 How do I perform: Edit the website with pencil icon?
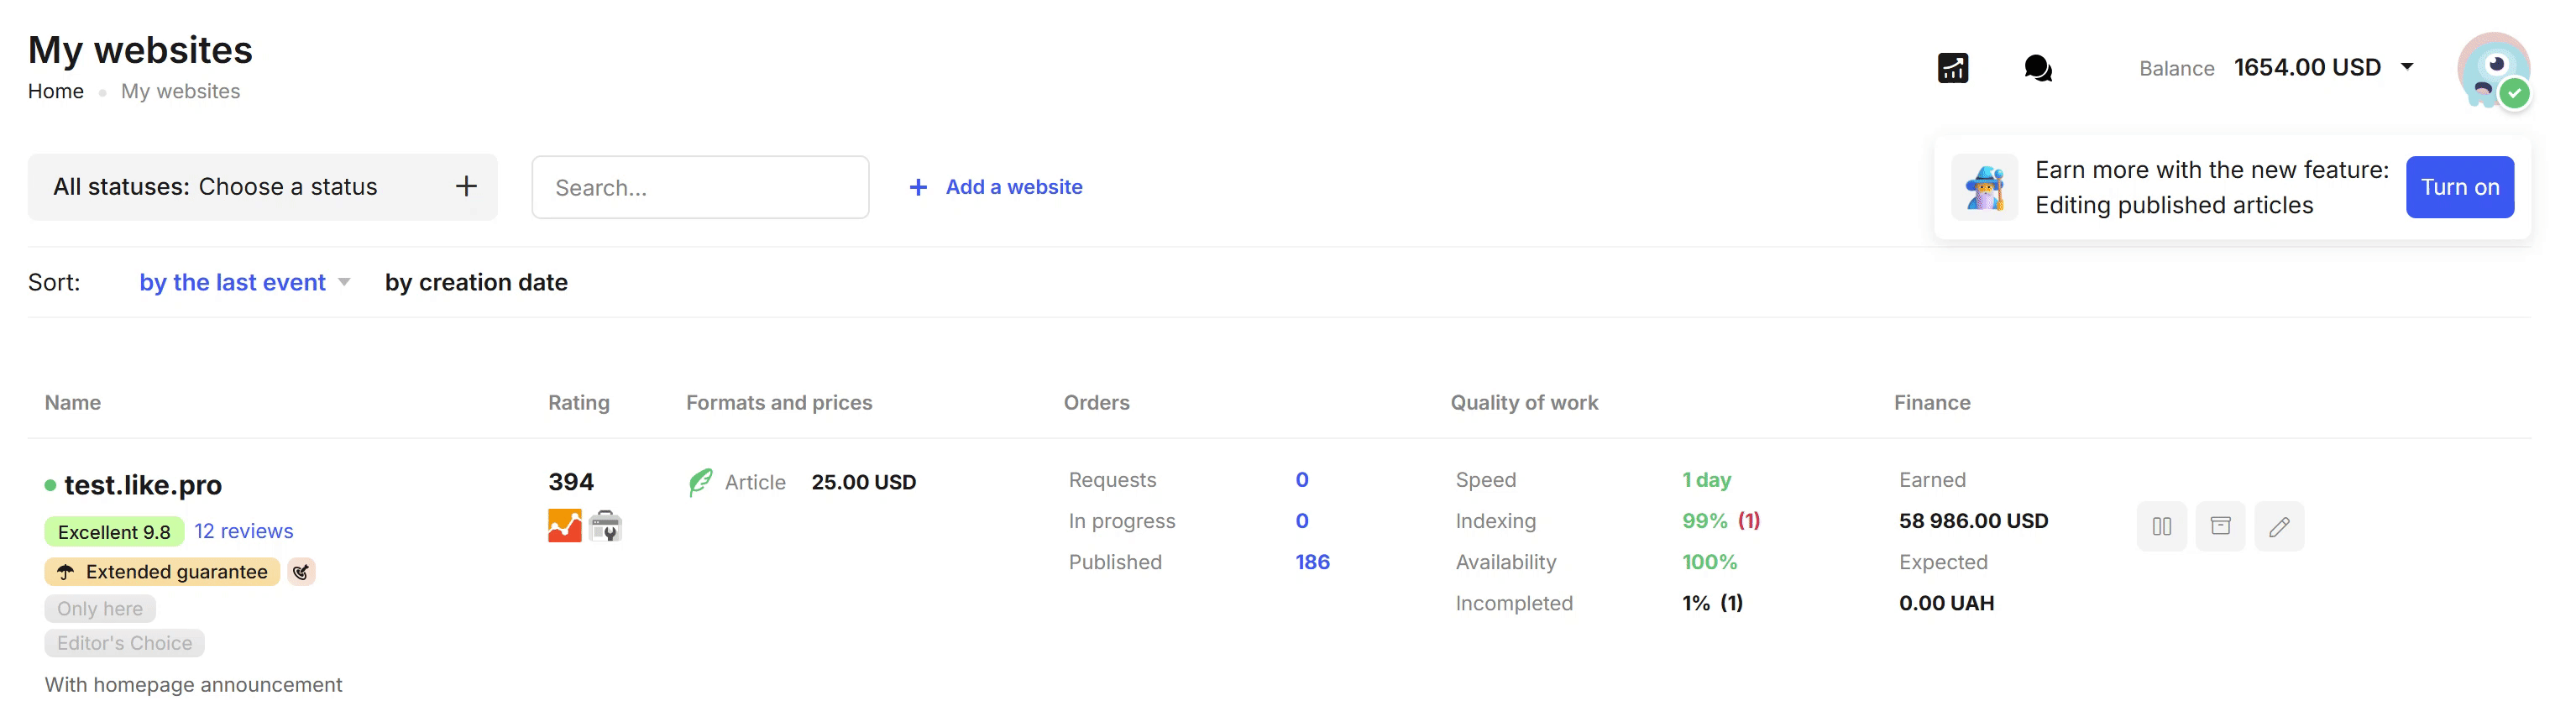(2279, 526)
